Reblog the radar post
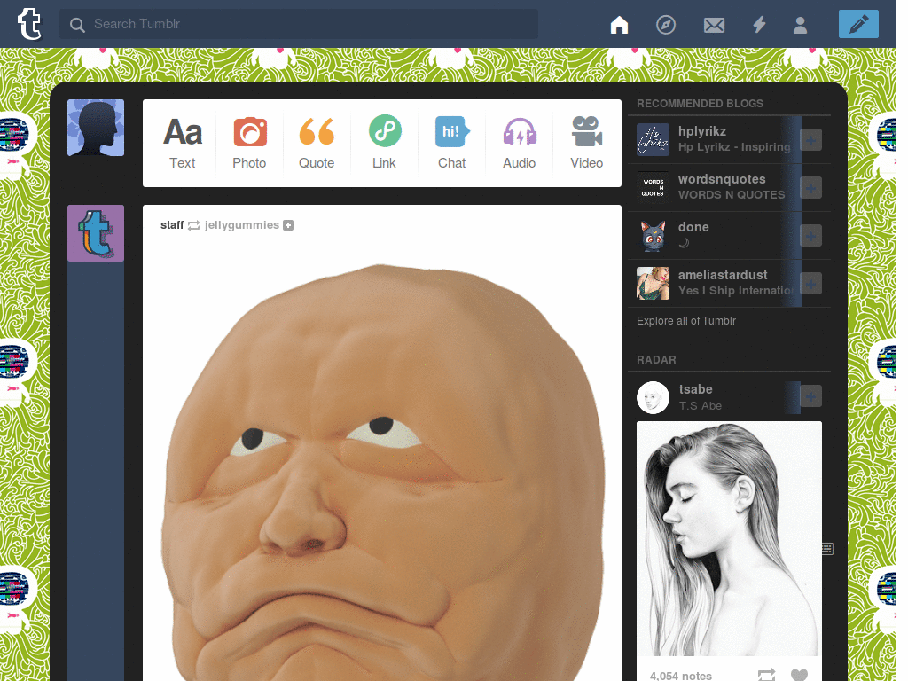 click(x=766, y=675)
